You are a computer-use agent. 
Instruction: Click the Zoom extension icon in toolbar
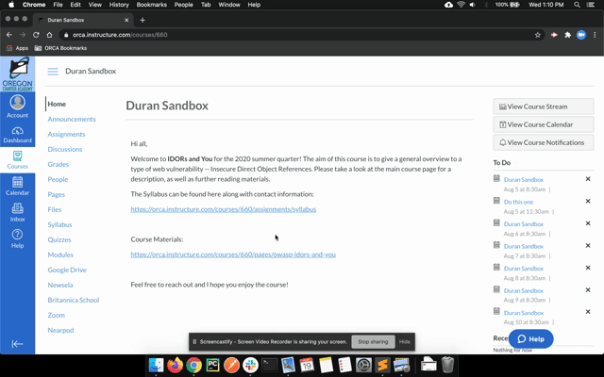581,35
